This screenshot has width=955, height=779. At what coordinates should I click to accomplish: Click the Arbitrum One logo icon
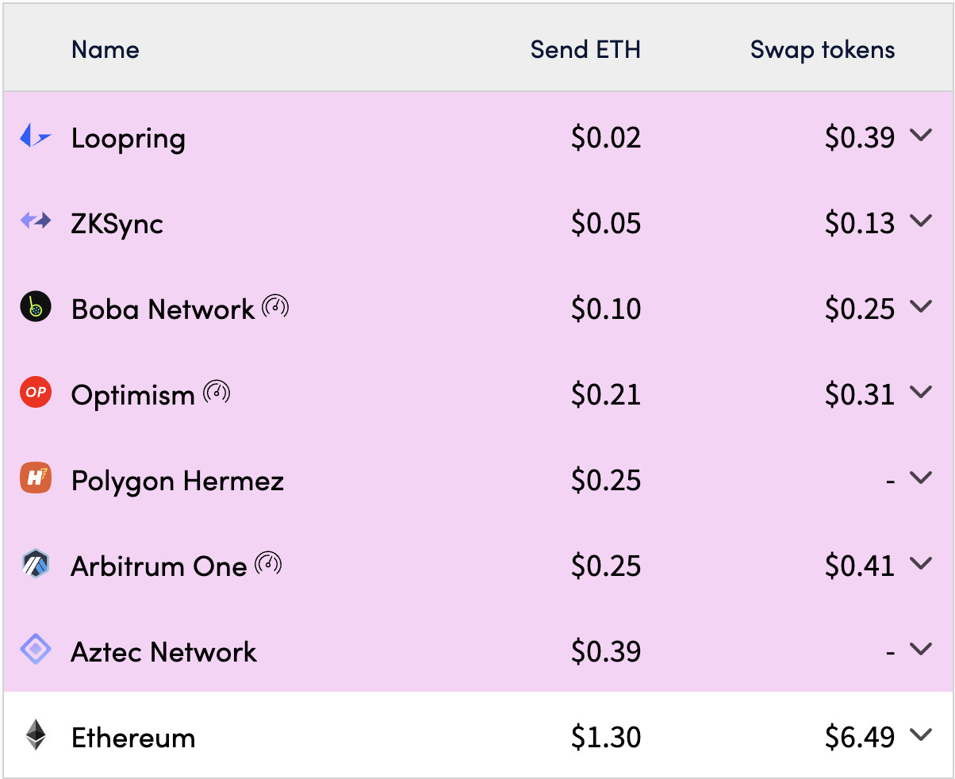pyautogui.click(x=36, y=564)
